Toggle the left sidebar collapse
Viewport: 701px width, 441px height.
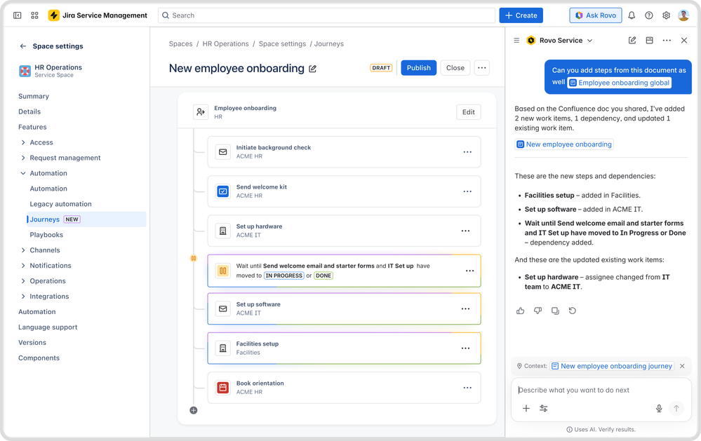tap(17, 15)
